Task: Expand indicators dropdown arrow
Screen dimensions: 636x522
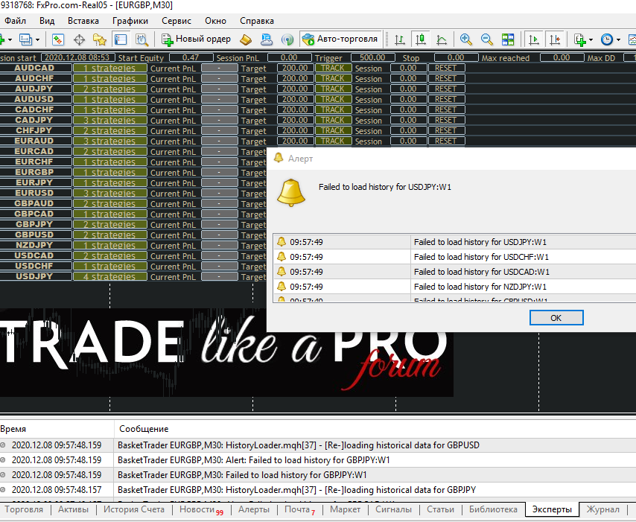Action: tap(591, 39)
